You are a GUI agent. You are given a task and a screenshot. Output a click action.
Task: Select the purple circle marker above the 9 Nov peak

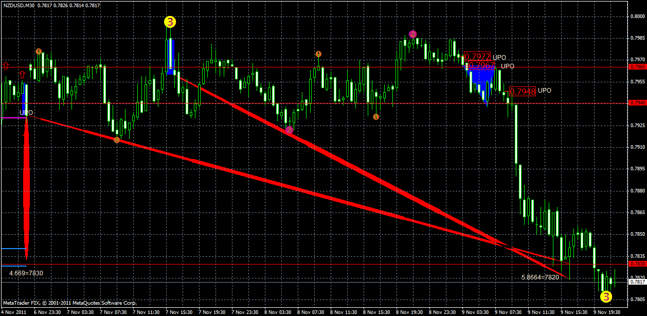[x=412, y=33]
